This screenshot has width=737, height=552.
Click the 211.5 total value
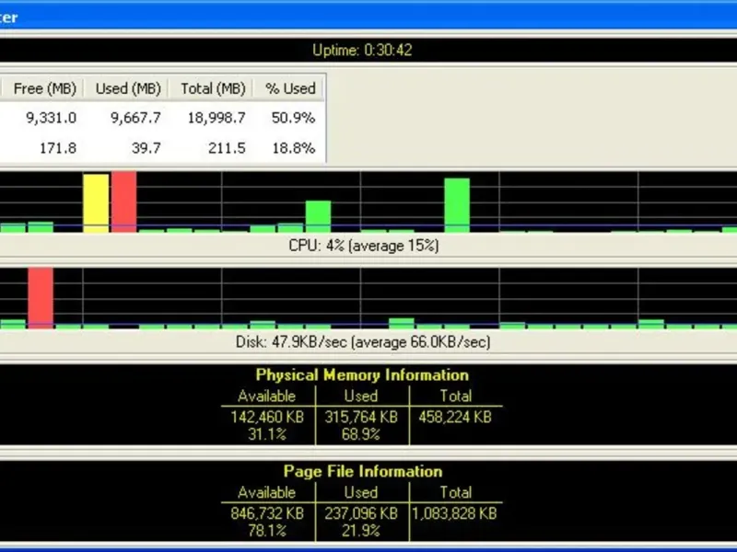coord(227,148)
